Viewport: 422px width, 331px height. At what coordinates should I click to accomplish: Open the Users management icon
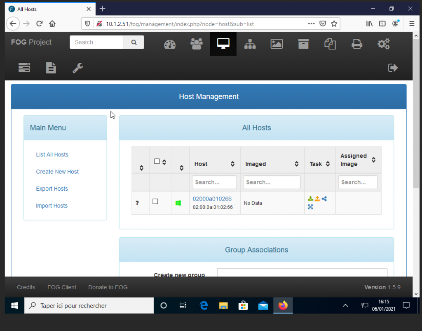point(197,44)
